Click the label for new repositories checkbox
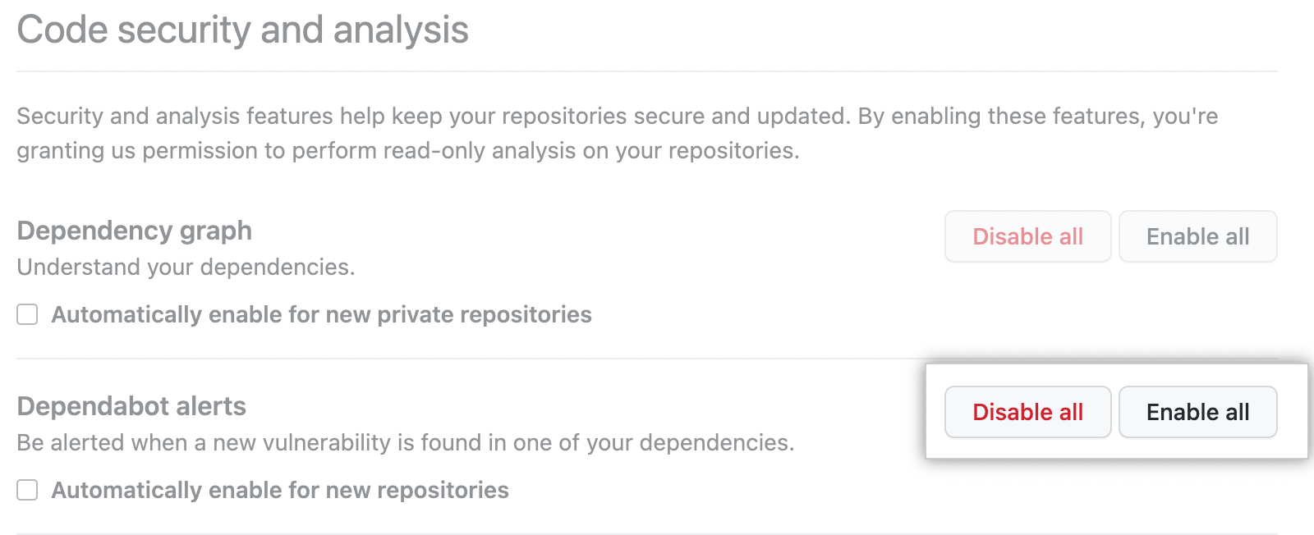Image resolution: width=1314 pixels, height=535 pixels. pyautogui.click(x=280, y=490)
